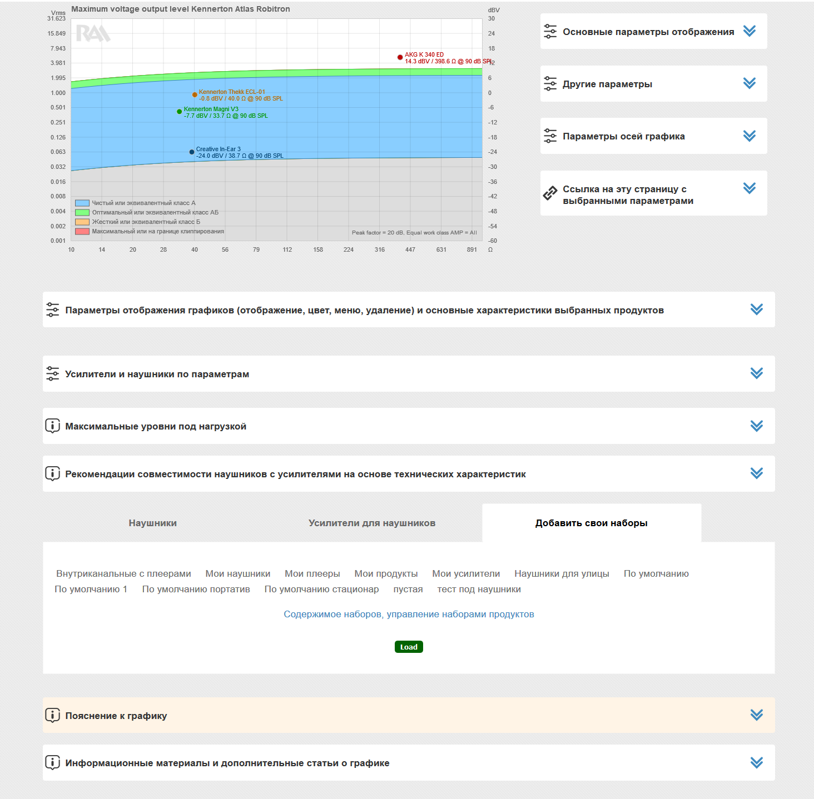The height and width of the screenshot is (799, 814).
Task: Expand Информационные материалы и дополнительные статьи chevron
Action: [757, 763]
